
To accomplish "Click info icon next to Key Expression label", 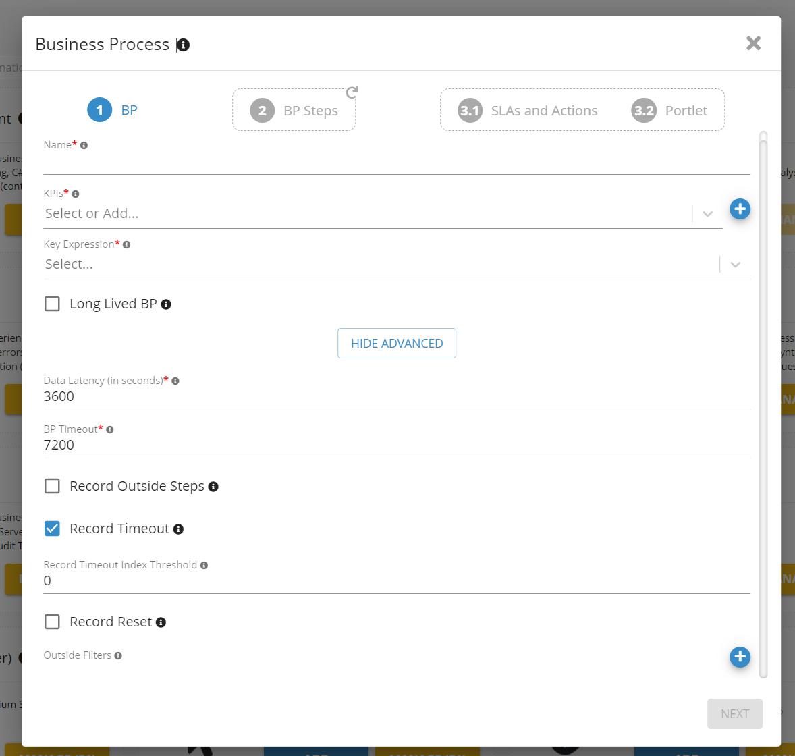I will (126, 245).
